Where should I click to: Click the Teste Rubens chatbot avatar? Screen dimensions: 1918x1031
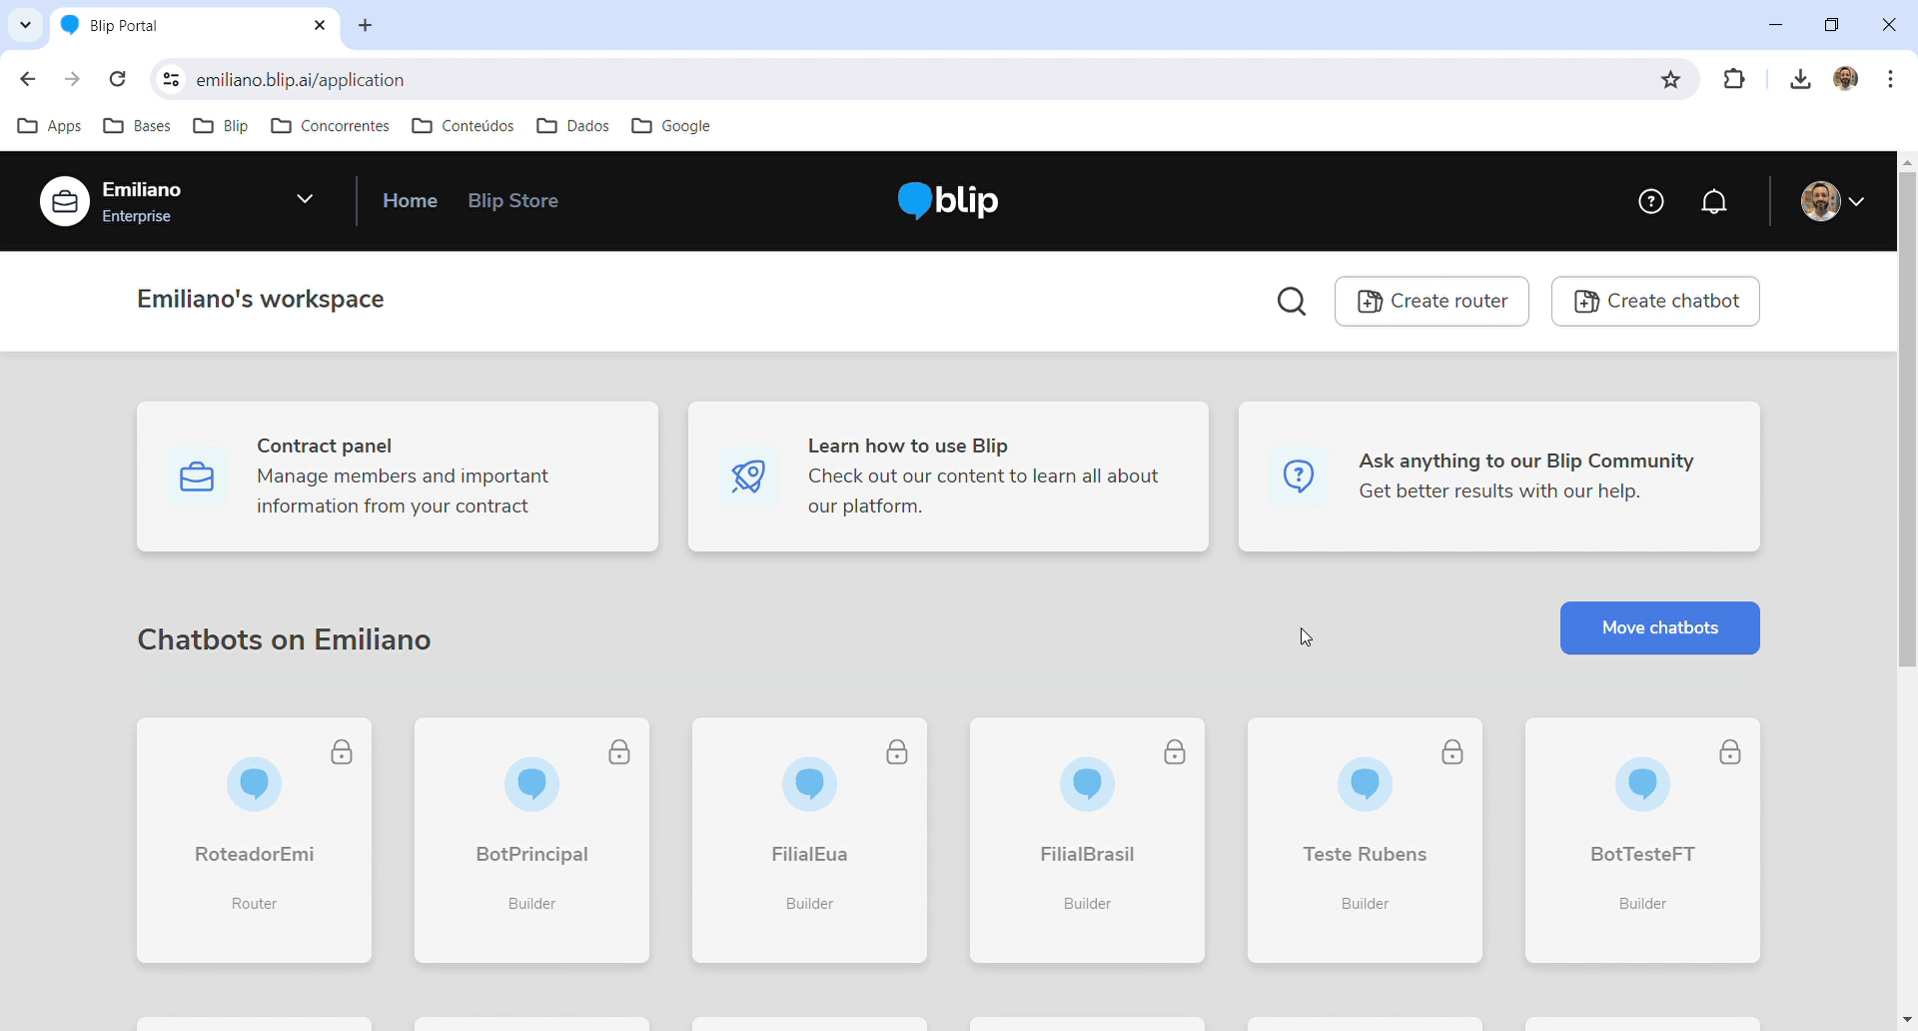click(1366, 784)
